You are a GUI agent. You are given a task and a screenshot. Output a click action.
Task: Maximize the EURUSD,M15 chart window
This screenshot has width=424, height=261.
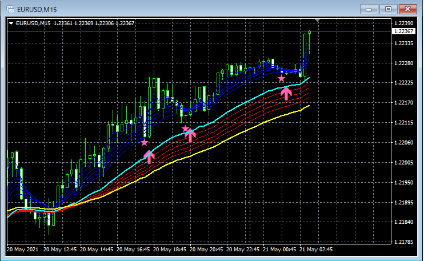pos(388,10)
